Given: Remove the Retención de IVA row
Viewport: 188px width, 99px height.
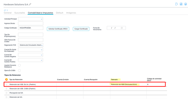Looking at the screenshot, I should click(7, 97).
